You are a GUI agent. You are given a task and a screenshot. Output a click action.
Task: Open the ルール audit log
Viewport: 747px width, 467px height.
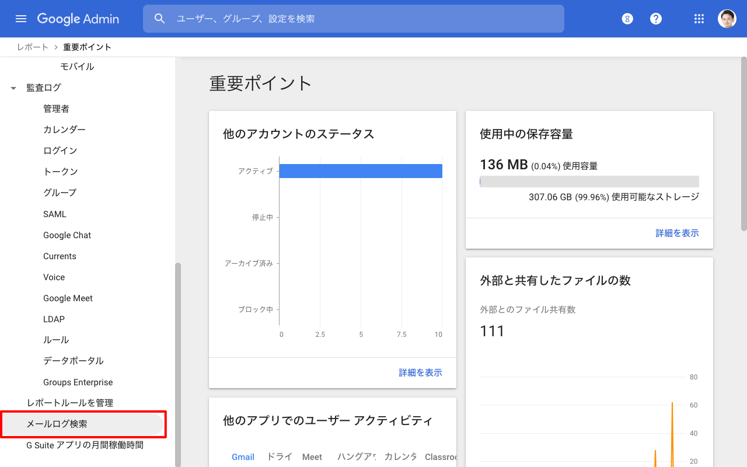[x=56, y=340]
